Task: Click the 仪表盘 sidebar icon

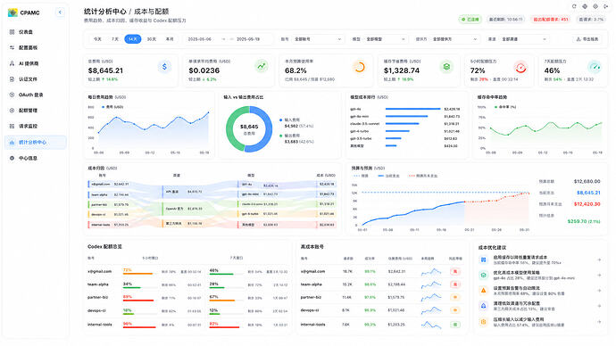Action: pyautogui.click(x=12, y=32)
